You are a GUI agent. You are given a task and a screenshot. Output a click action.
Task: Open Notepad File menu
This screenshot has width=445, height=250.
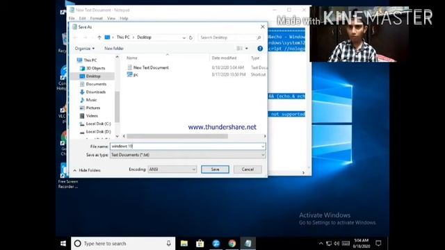(x=72, y=18)
